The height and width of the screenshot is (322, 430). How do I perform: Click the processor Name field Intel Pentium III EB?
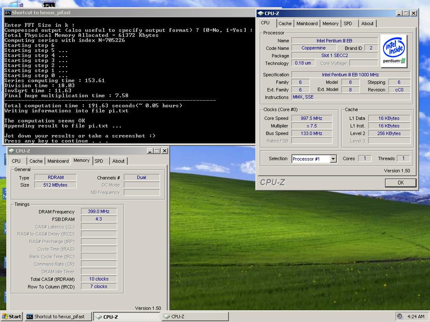334,41
